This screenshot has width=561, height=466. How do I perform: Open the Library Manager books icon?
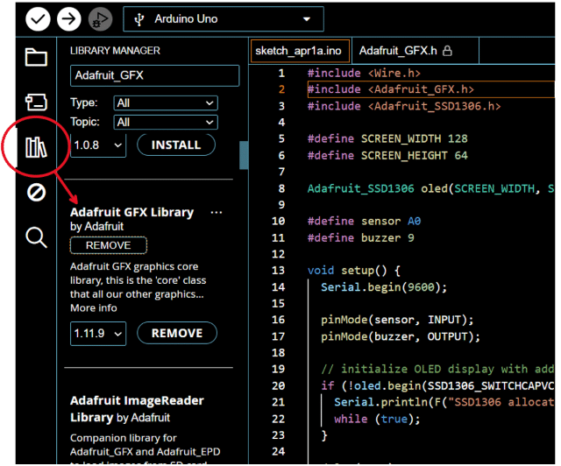36,147
